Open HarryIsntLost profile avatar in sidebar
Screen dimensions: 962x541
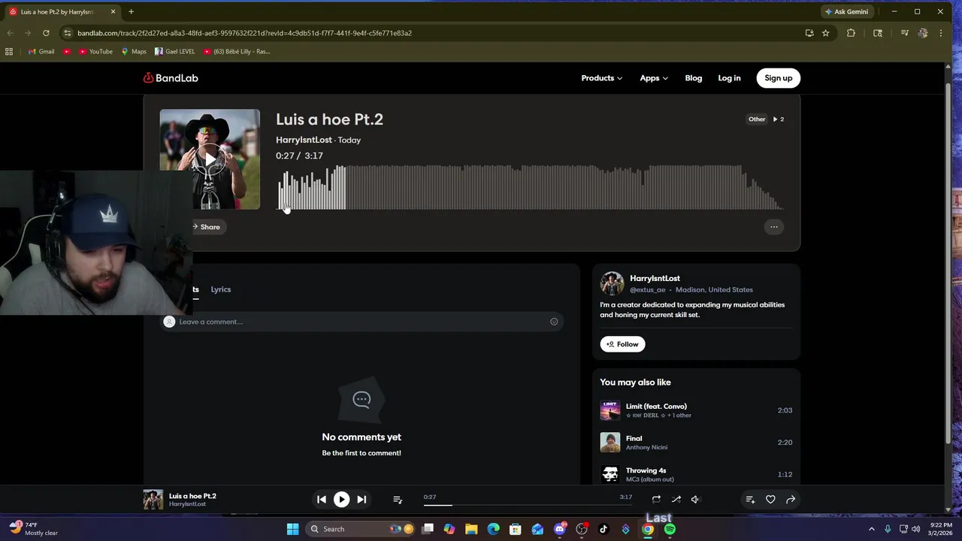pos(612,283)
